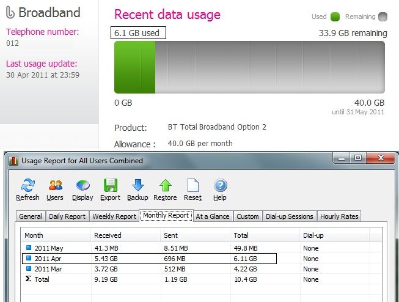Click the Restore green arrow icon
Viewport: 399px width, 302px height.
point(166,185)
